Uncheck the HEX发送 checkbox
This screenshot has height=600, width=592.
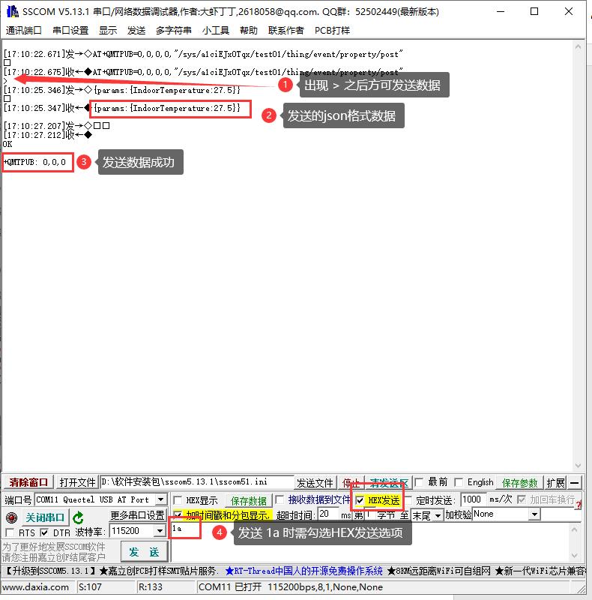[360, 500]
